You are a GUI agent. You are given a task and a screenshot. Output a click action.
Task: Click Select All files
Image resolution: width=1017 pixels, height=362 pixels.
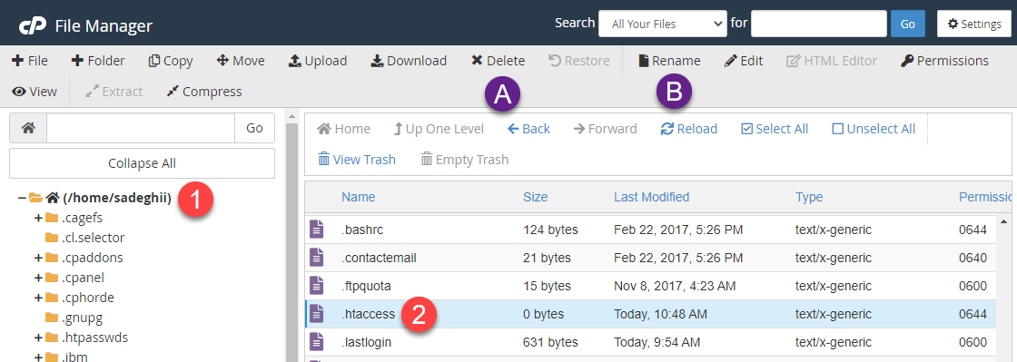pyautogui.click(x=775, y=129)
